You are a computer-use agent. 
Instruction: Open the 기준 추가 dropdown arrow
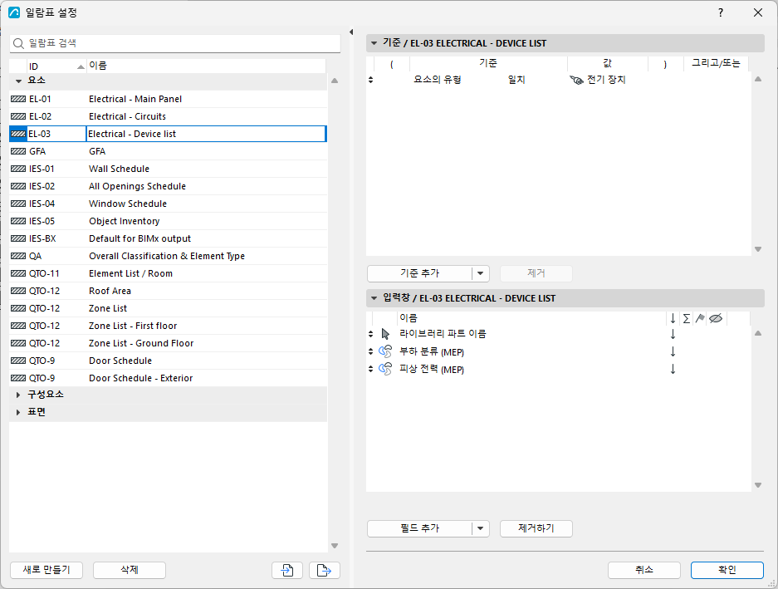click(480, 273)
